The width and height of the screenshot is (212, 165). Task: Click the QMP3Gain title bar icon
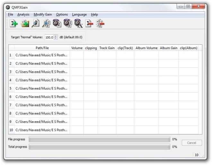coord(8,7)
